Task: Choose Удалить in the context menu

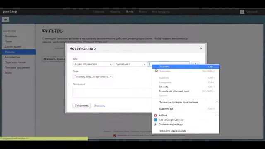Action: click(x=186, y=96)
